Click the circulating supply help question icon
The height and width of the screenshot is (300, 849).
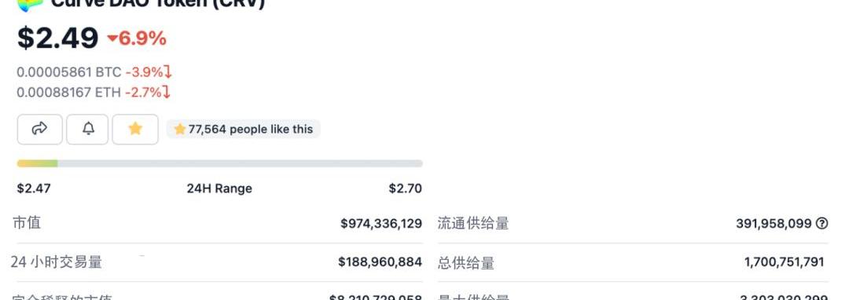(822, 223)
